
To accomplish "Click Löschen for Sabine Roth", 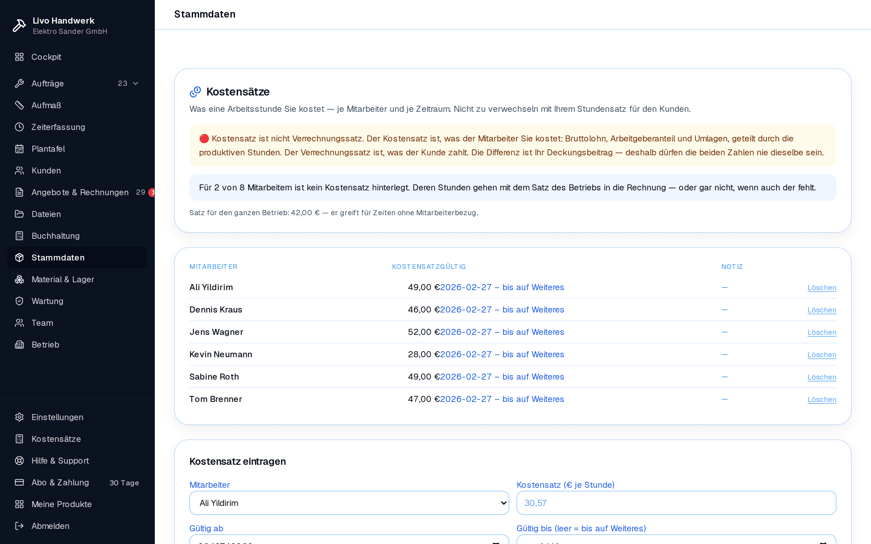I will (822, 377).
